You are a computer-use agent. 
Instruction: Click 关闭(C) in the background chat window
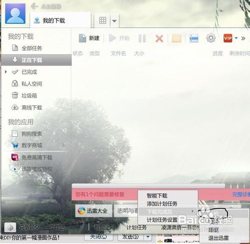[98, 236]
